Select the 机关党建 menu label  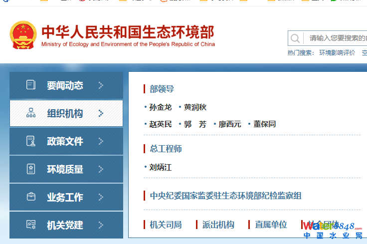65,225
